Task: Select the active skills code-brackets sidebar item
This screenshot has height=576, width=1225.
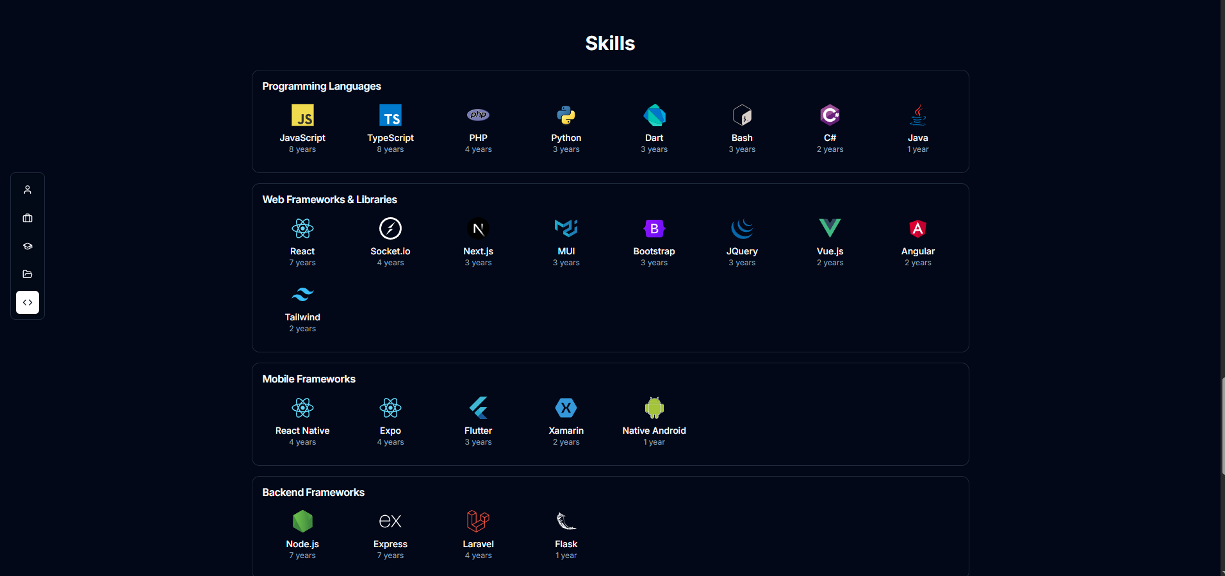Action: pos(28,302)
